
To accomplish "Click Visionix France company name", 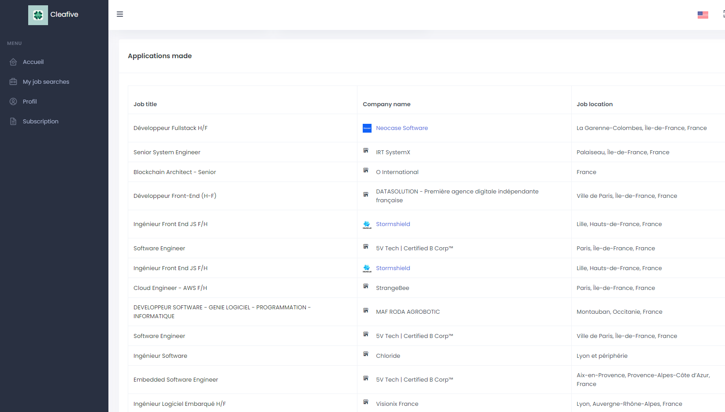I will [397, 404].
